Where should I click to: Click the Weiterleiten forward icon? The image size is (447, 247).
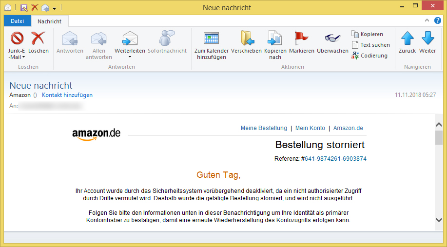[130, 38]
